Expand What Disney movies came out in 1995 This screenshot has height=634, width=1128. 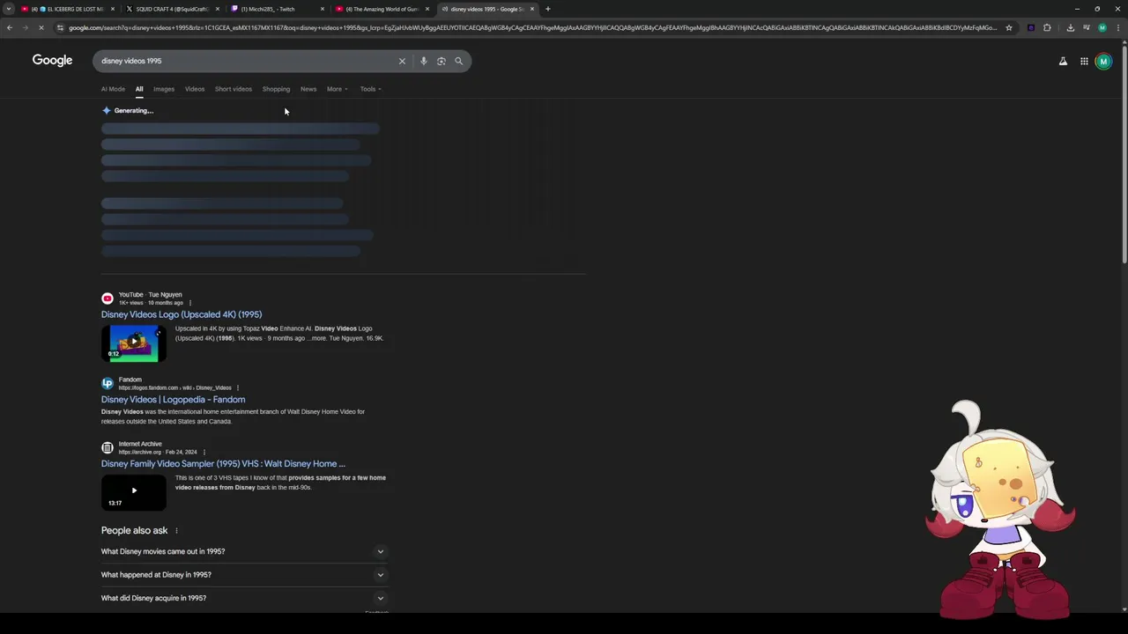pos(244,551)
